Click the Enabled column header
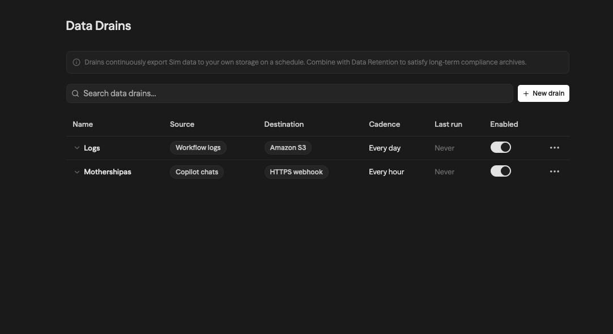The height and width of the screenshot is (334, 613). [x=504, y=124]
